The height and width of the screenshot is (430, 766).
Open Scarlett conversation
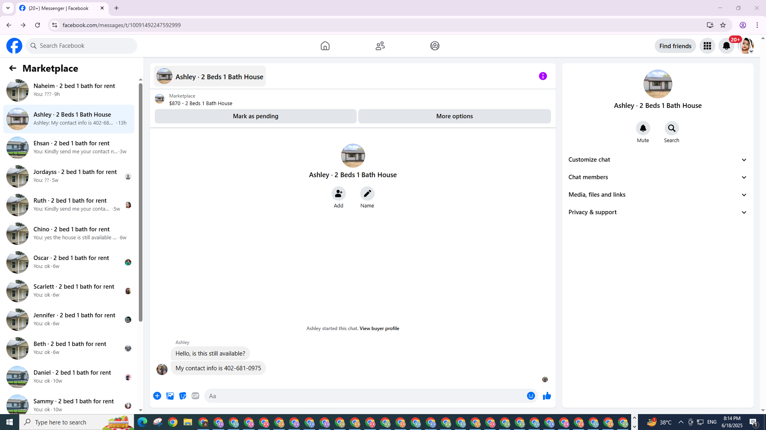click(x=69, y=291)
